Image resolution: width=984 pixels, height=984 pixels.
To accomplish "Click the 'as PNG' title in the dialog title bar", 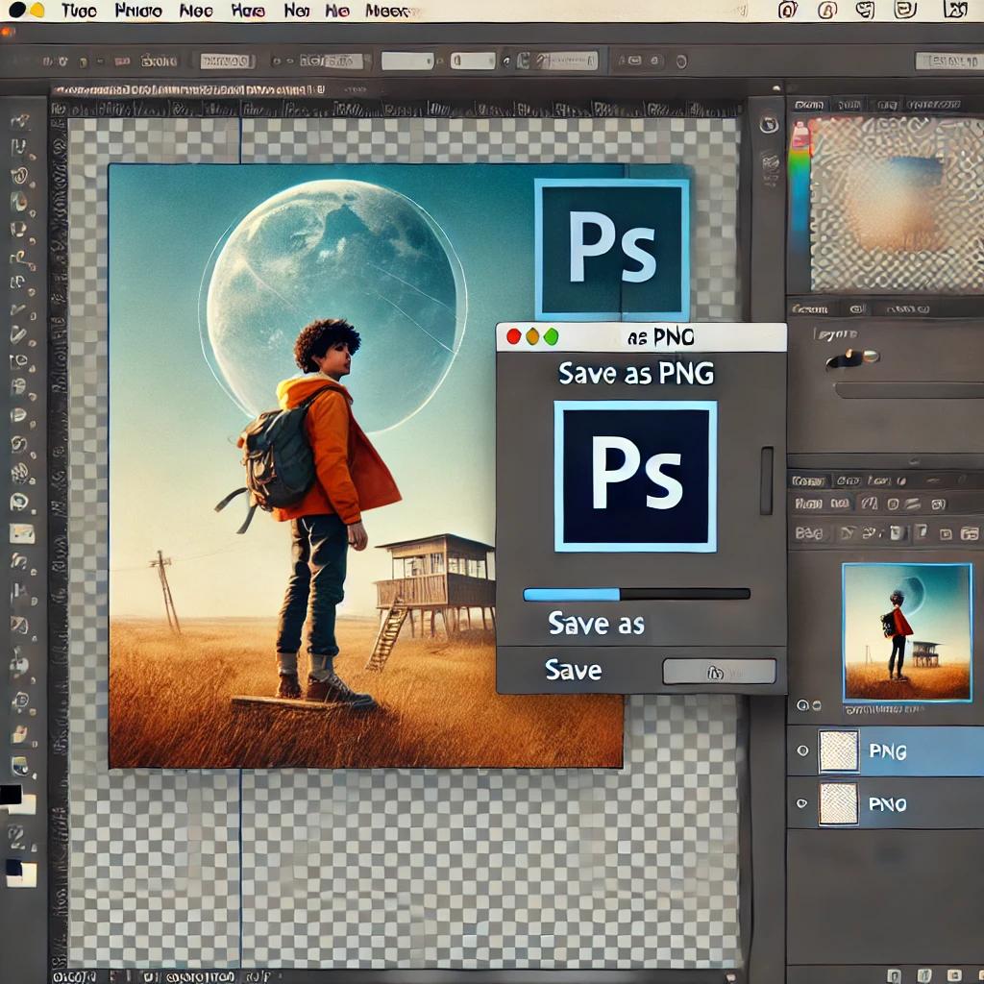I will point(661,337).
